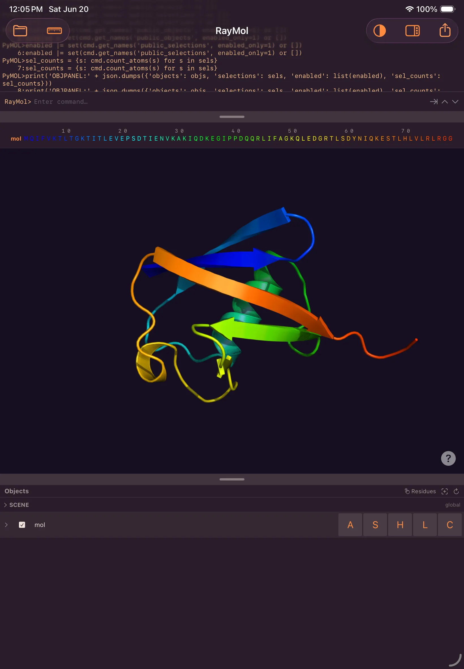Open the A action menu for mol
Screen dimensions: 464x669
(350, 525)
